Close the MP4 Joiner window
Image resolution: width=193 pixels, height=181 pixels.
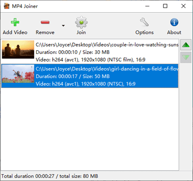click(183, 6)
